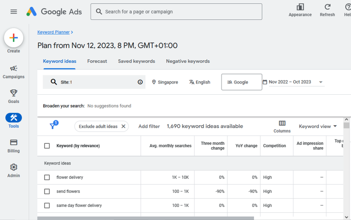Open the Saved keywords tab
Image resolution: width=351 pixels, height=220 pixels.
click(x=137, y=61)
